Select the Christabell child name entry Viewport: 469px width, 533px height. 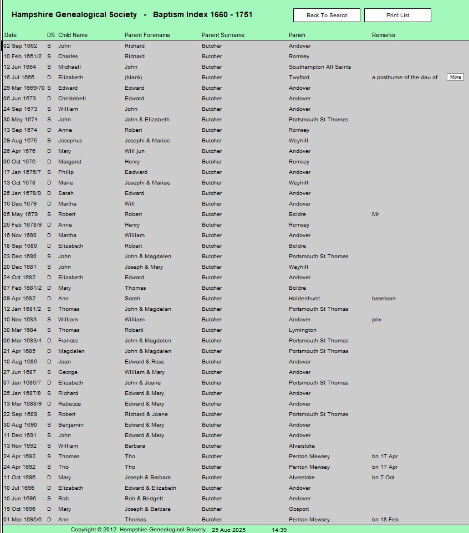tap(72, 99)
